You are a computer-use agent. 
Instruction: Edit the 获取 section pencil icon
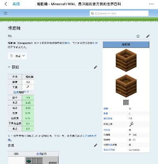point(96,67)
